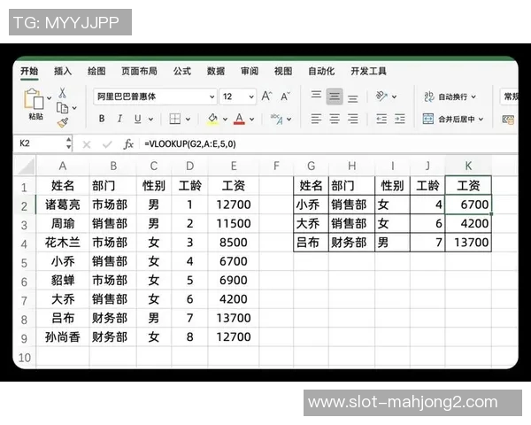Switch to the 开发工具 (Developer) tab
This screenshot has width=531, height=425.
coord(368,71)
